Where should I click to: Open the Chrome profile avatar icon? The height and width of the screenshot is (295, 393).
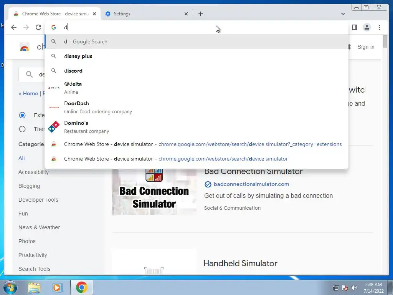pyautogui.click(x=367, y=27)
